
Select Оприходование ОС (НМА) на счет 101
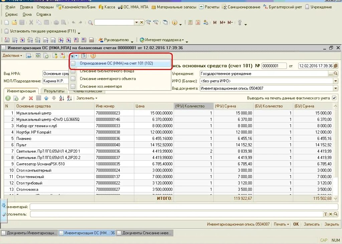[116, 63]
